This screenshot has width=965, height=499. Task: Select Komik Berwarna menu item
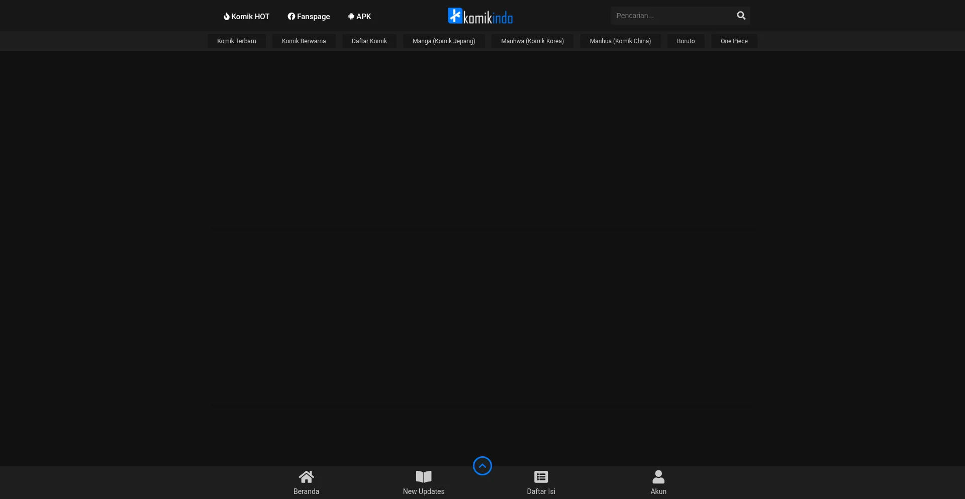pos(304,41)
